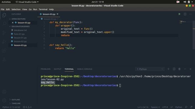Open the Edit menu
Viewport: 195px width, 109px height.
(8, 9)
